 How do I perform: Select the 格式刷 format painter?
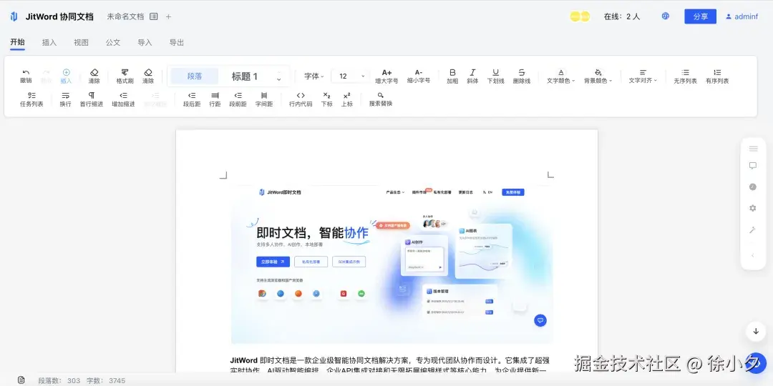point(125,76)
